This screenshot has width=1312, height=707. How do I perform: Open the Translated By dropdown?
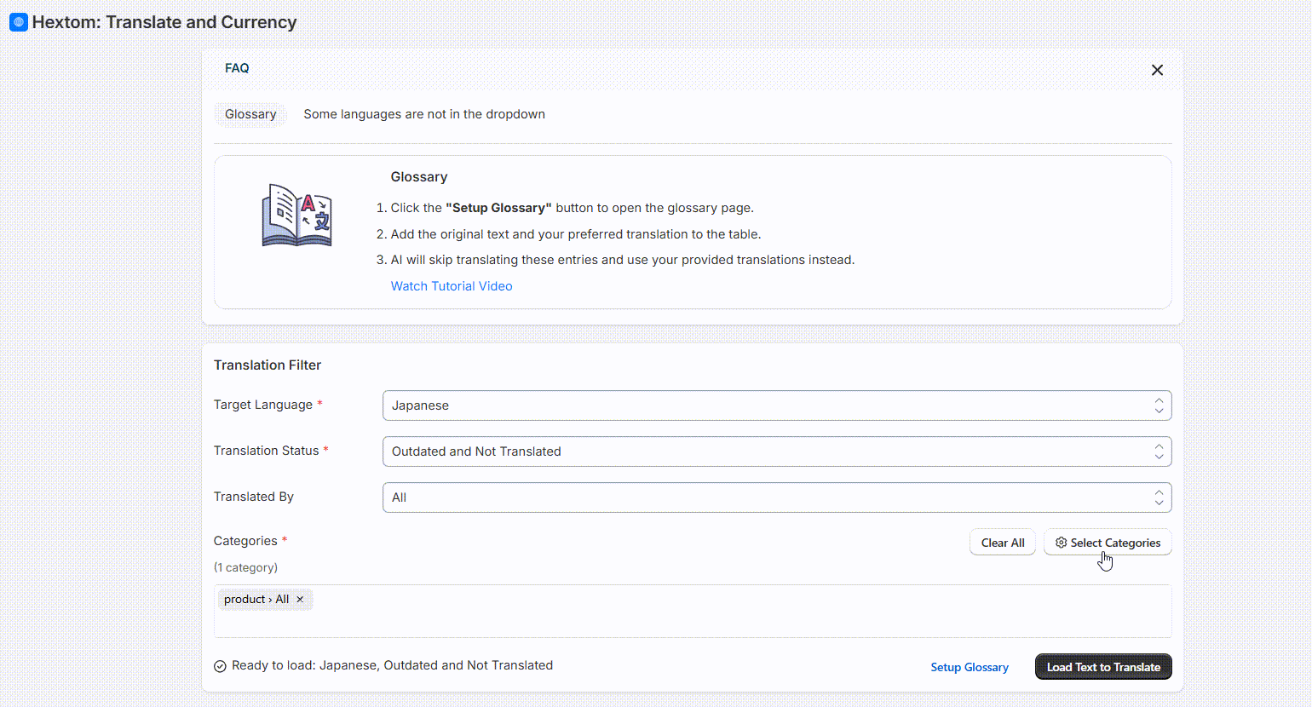tap(777, 497)
